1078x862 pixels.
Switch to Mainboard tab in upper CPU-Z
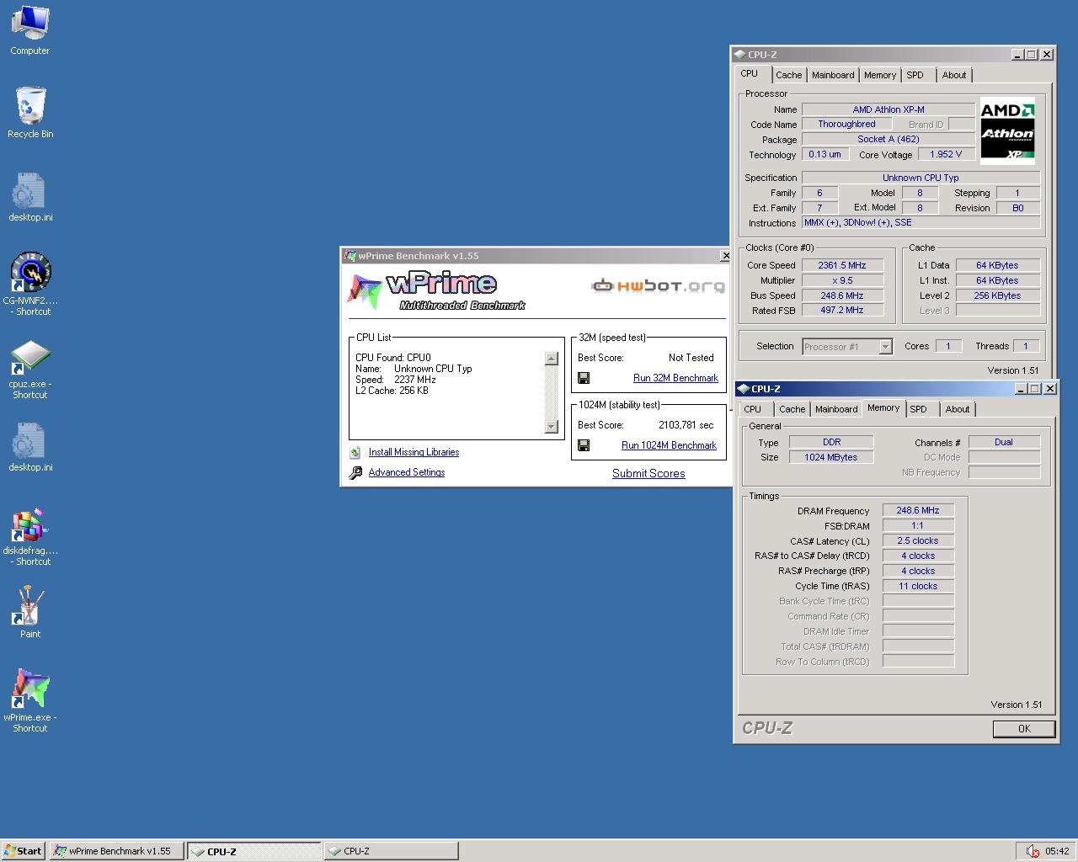coord(833,75)
